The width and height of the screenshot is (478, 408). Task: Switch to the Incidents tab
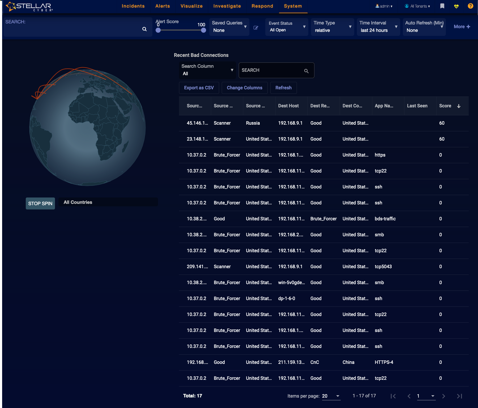tap(133, 6)
